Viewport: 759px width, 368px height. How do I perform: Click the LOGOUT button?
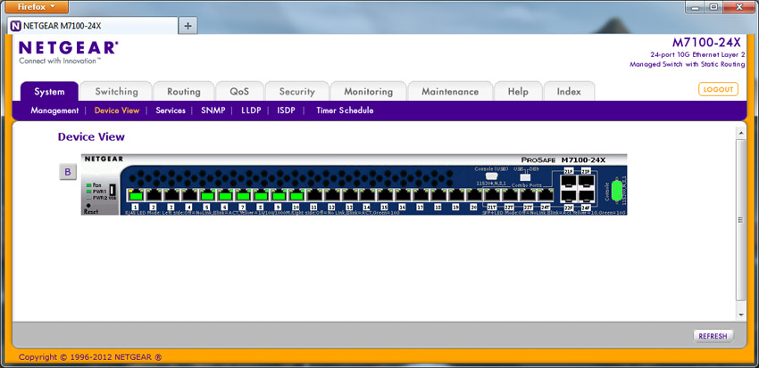(718, 89)
